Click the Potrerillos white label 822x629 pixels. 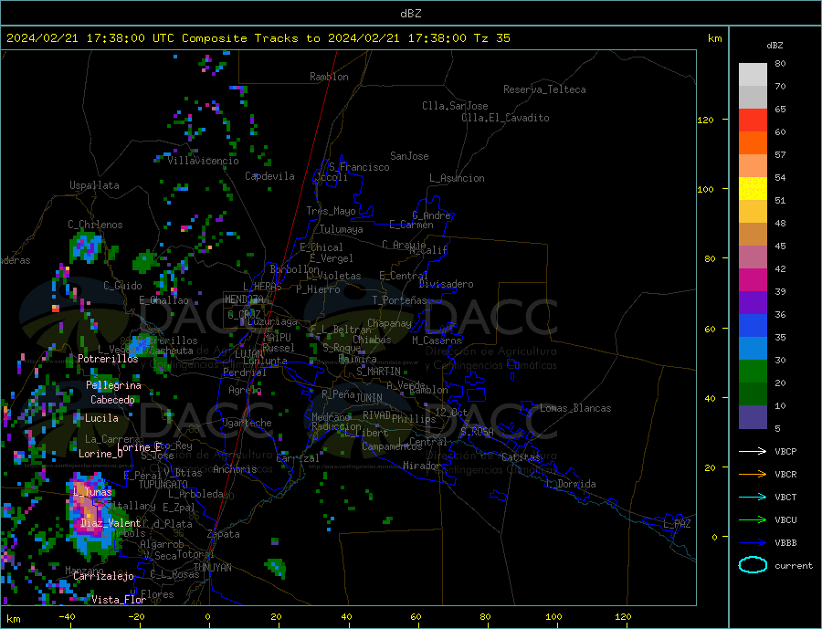(x=108, y=359)
